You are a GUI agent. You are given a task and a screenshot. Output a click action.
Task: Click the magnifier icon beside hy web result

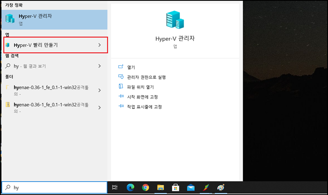(8, 66)
